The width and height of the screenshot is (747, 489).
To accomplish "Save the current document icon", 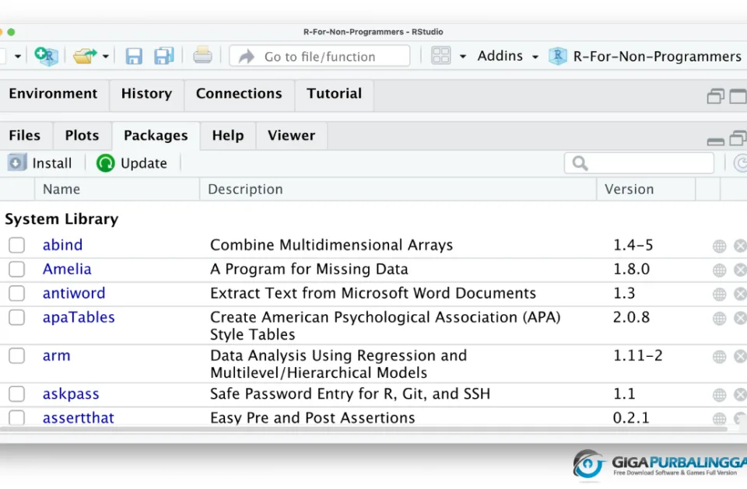I will 134,56.
